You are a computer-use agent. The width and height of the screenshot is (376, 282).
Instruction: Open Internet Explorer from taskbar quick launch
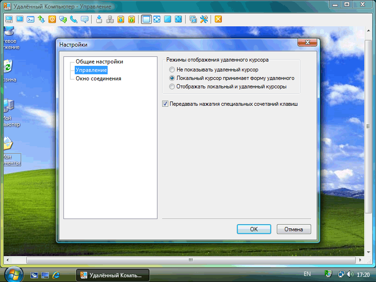click(x=56, y=275)
